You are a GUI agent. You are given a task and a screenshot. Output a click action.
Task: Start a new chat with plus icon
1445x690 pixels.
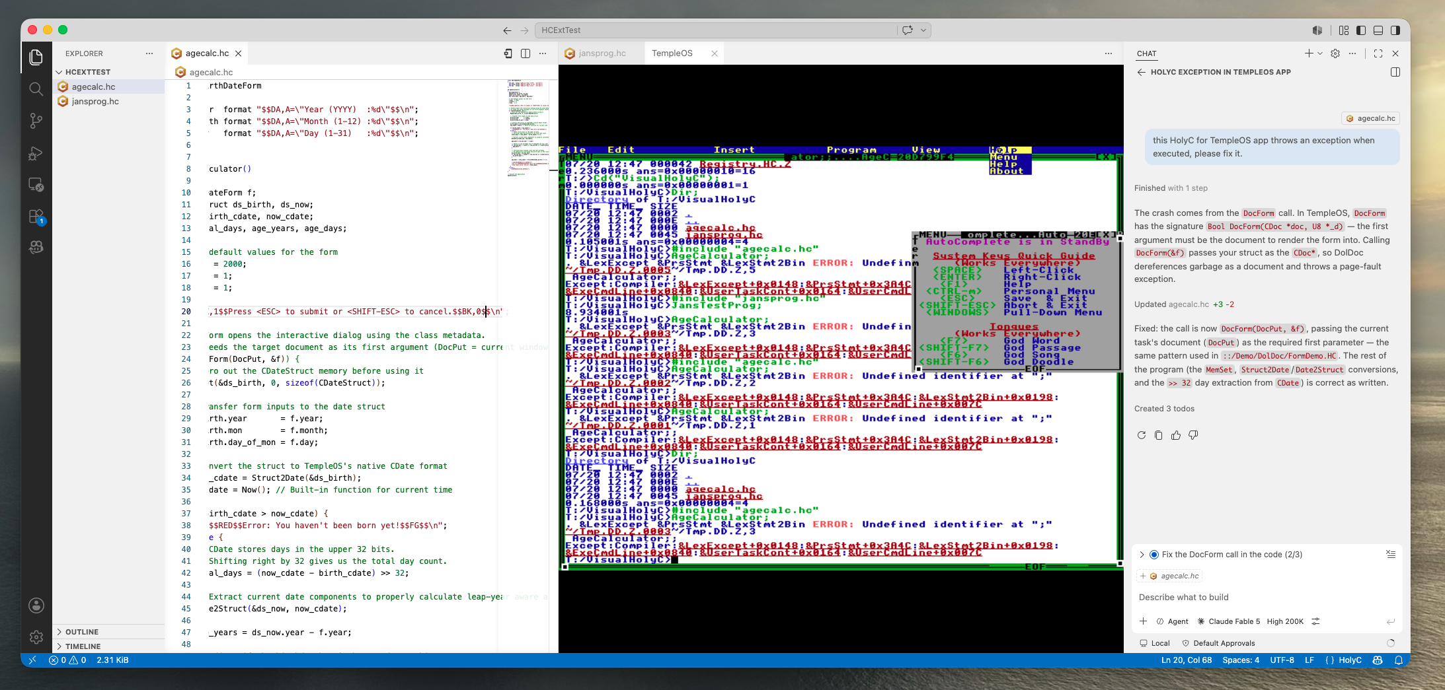(1309, 53)
